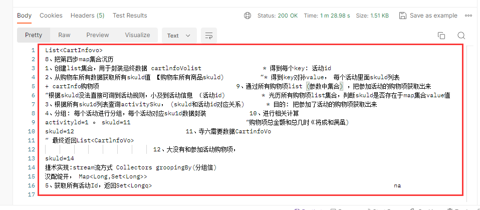
Task: Open the Body response tab
Action: (x=24, y=16)
